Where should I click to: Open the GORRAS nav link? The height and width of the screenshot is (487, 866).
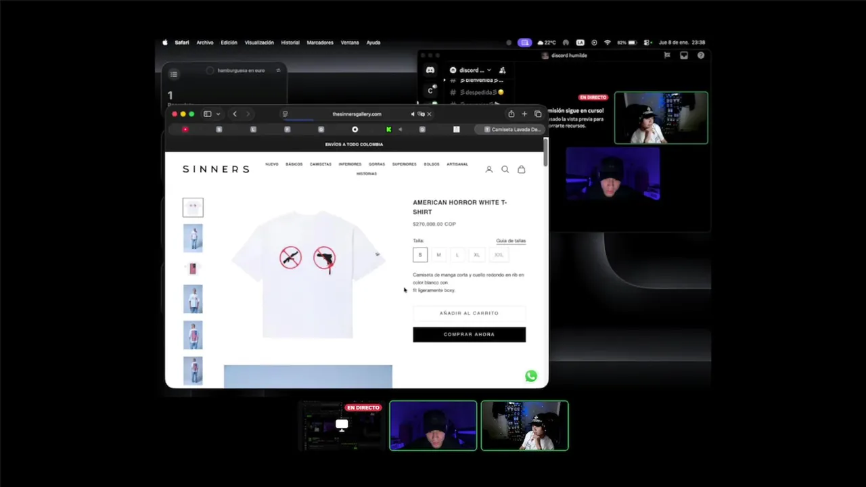[x=377, y=164]
